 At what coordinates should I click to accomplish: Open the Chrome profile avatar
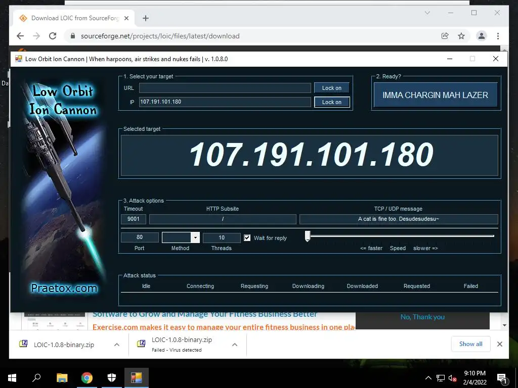[482, 36]
